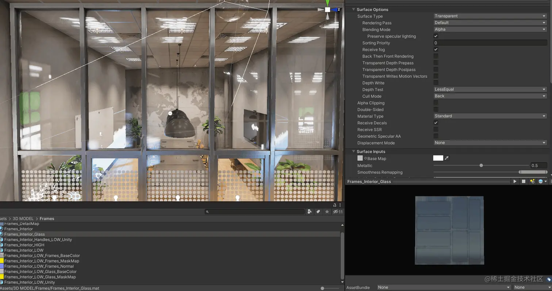Uncheck Receive Decals checkbox
Viewport: 552px width, 291px height.
tap(436, 123)
